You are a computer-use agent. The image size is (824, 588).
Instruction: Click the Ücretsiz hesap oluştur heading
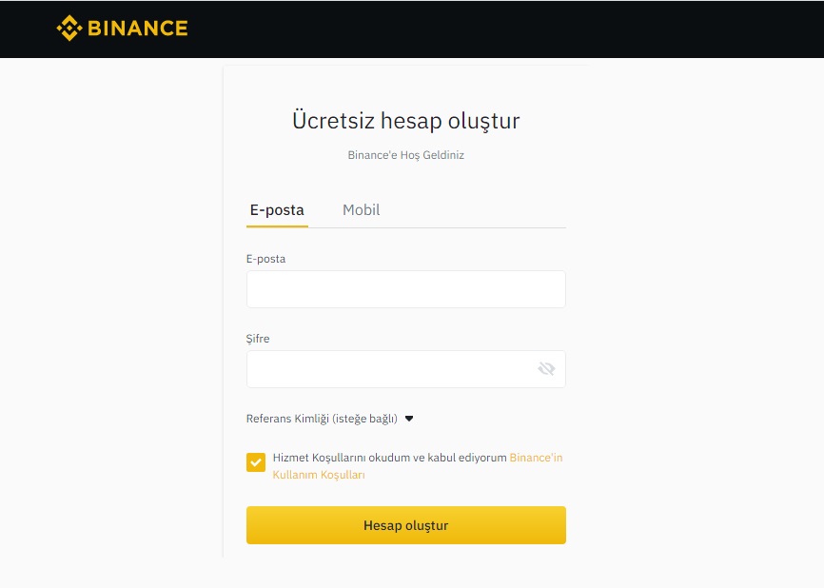405,121
